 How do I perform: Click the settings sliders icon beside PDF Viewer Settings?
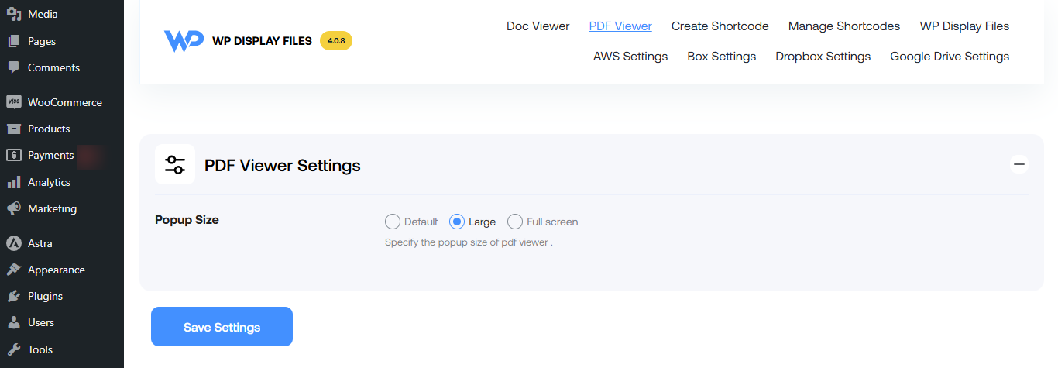click(x=175, y=164)
